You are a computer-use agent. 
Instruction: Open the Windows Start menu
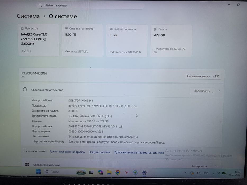38,172
